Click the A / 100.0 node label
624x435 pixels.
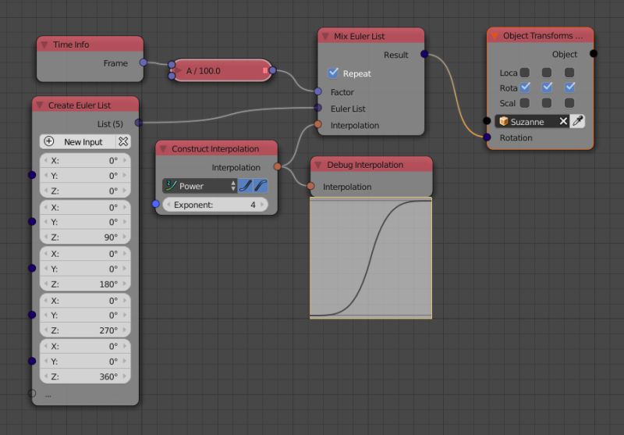click(x=203, y=71)
